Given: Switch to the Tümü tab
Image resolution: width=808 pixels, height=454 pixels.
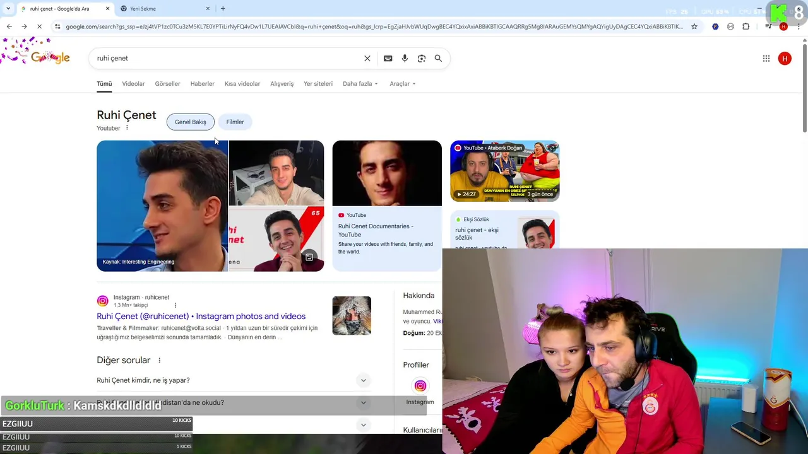Looking at the screenshot, I should click(104, 84).
